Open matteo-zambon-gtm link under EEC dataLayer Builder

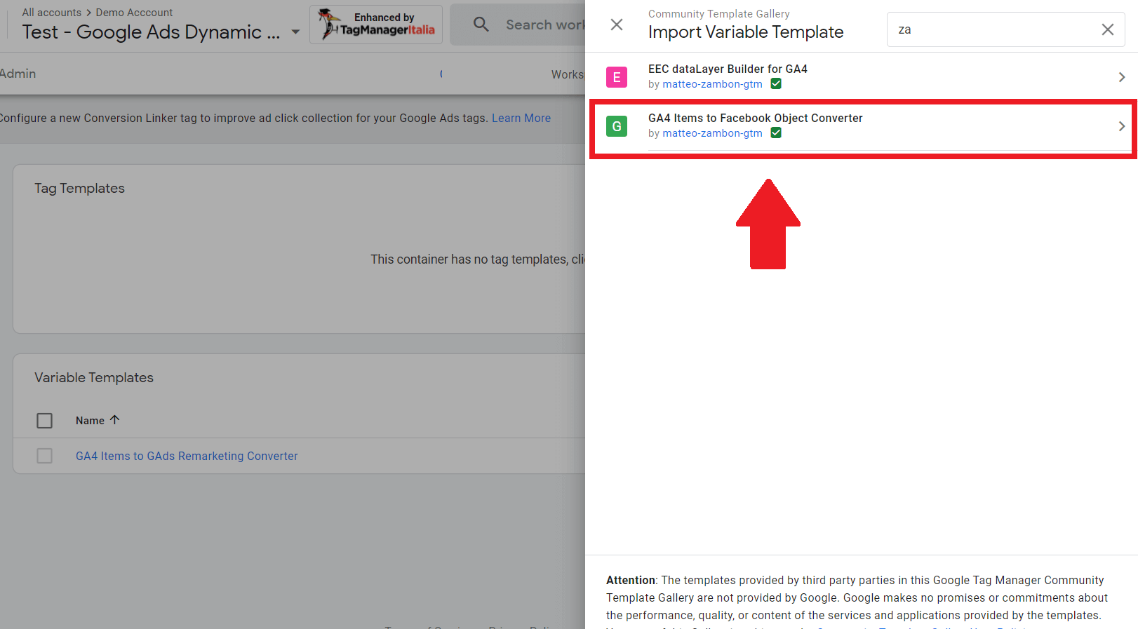(712, 84)
